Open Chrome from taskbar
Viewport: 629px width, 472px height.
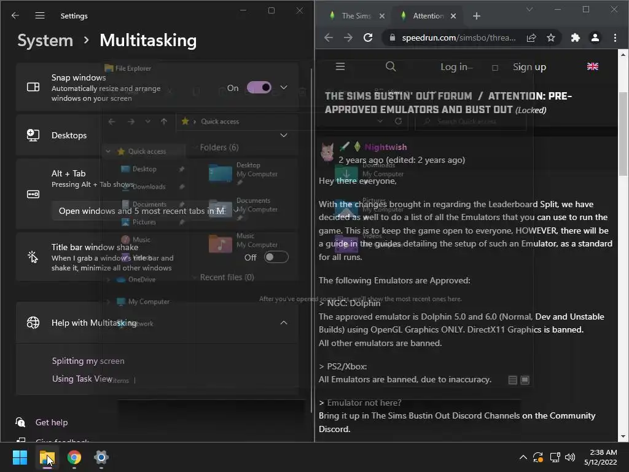[74, 457]
